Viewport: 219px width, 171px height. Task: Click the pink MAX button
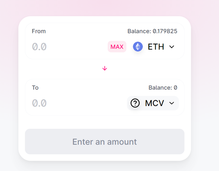click(117, 47)
